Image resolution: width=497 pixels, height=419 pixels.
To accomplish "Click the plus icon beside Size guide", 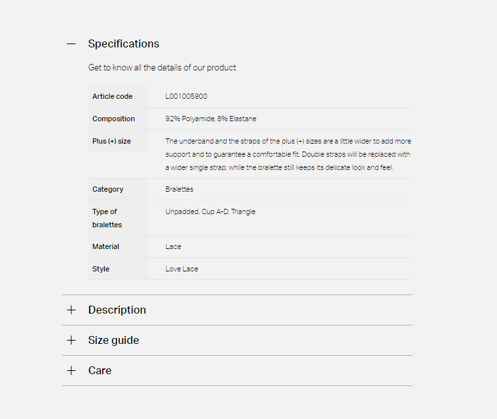I will click(x=71, y=340).
